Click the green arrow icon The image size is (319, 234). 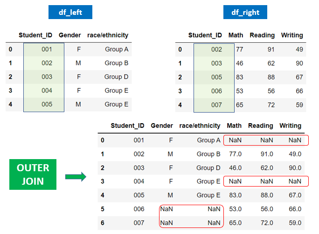[75, 176]
